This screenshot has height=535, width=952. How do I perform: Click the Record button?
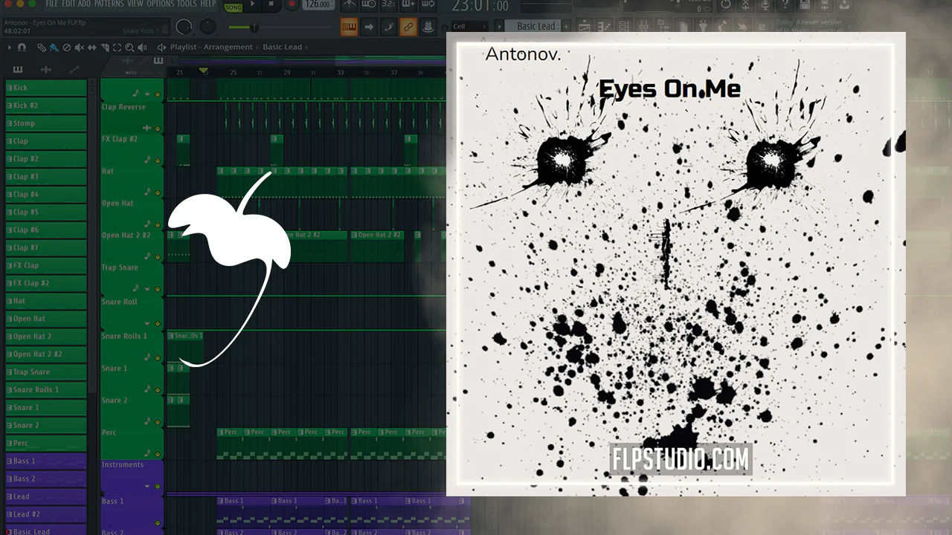pos(292,4)
